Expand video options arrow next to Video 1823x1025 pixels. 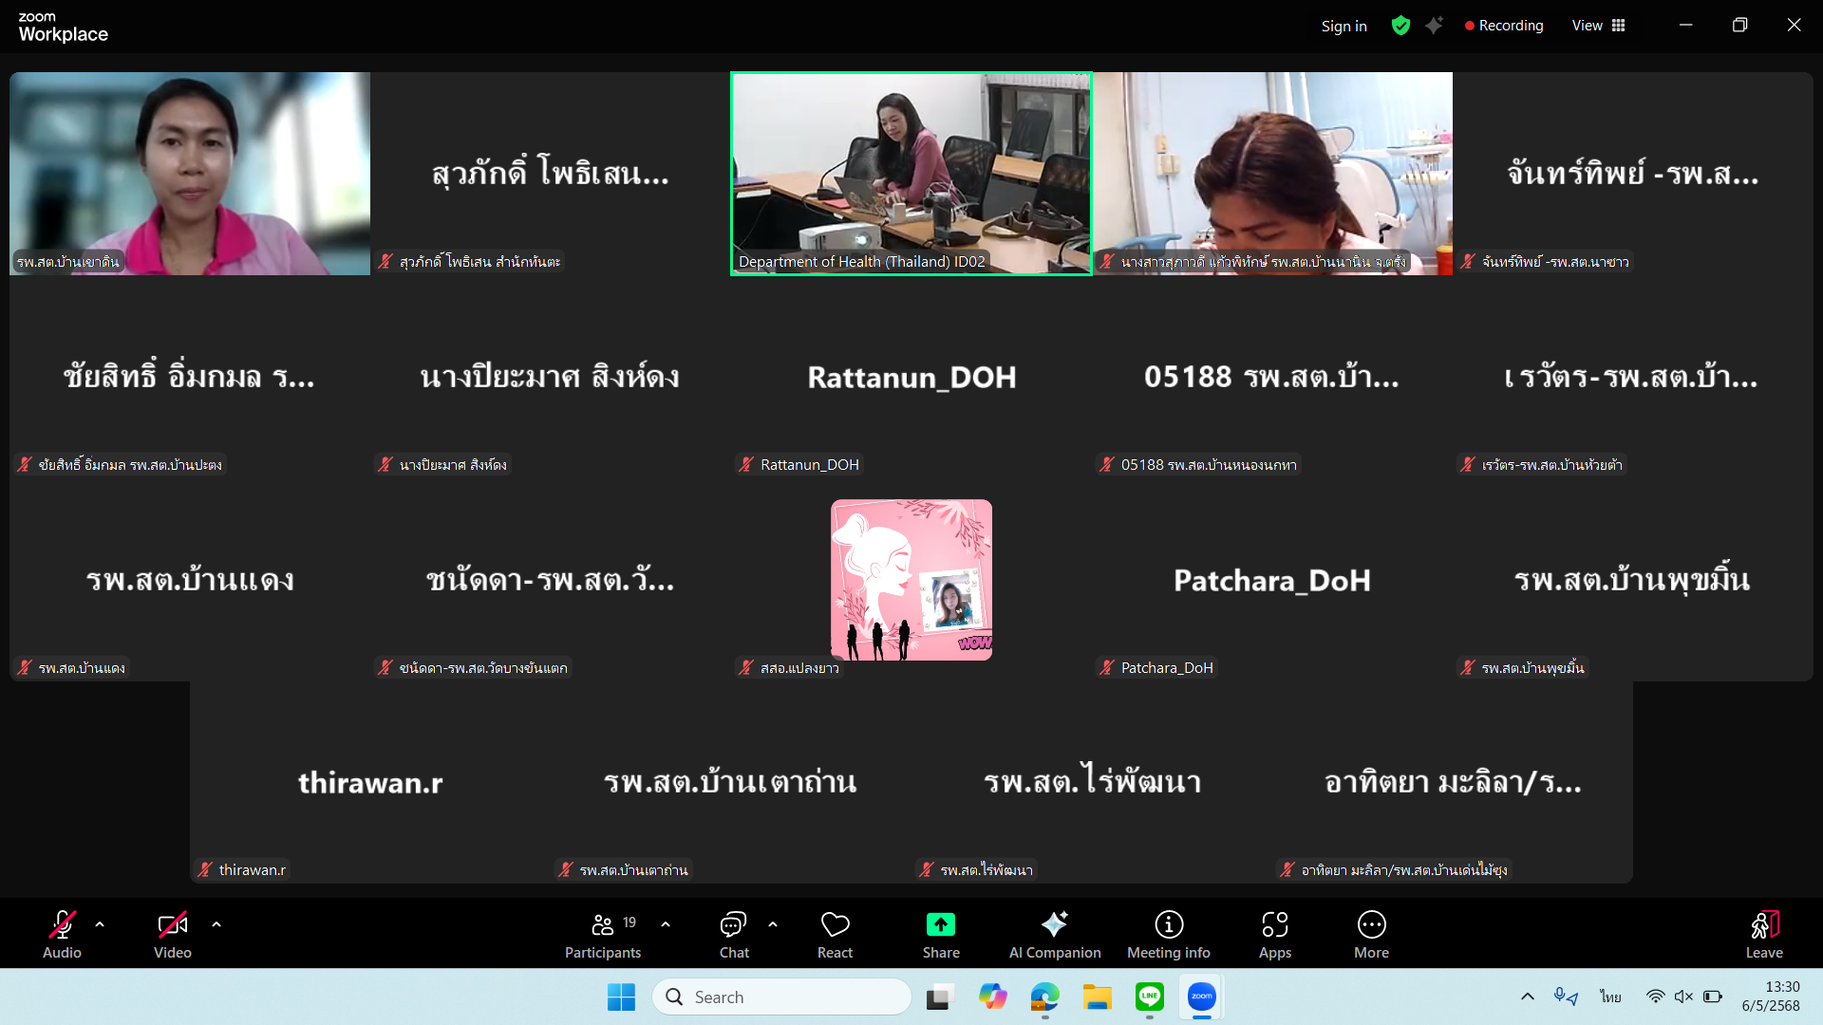pos(216,923)
